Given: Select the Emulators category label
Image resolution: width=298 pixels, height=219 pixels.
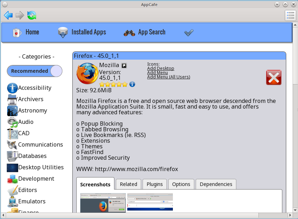Looking at the screenshot, I should tap(32, 201).
